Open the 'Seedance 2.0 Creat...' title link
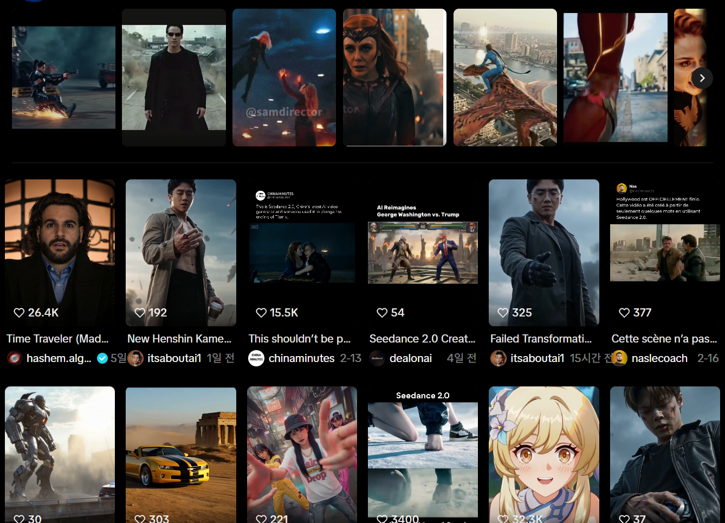Image resolution: width=725 pixels, height=523 pixels. pos(422,339)
